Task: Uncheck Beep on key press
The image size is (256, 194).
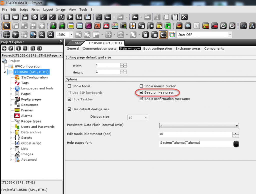Action: [x=141, y=92]
